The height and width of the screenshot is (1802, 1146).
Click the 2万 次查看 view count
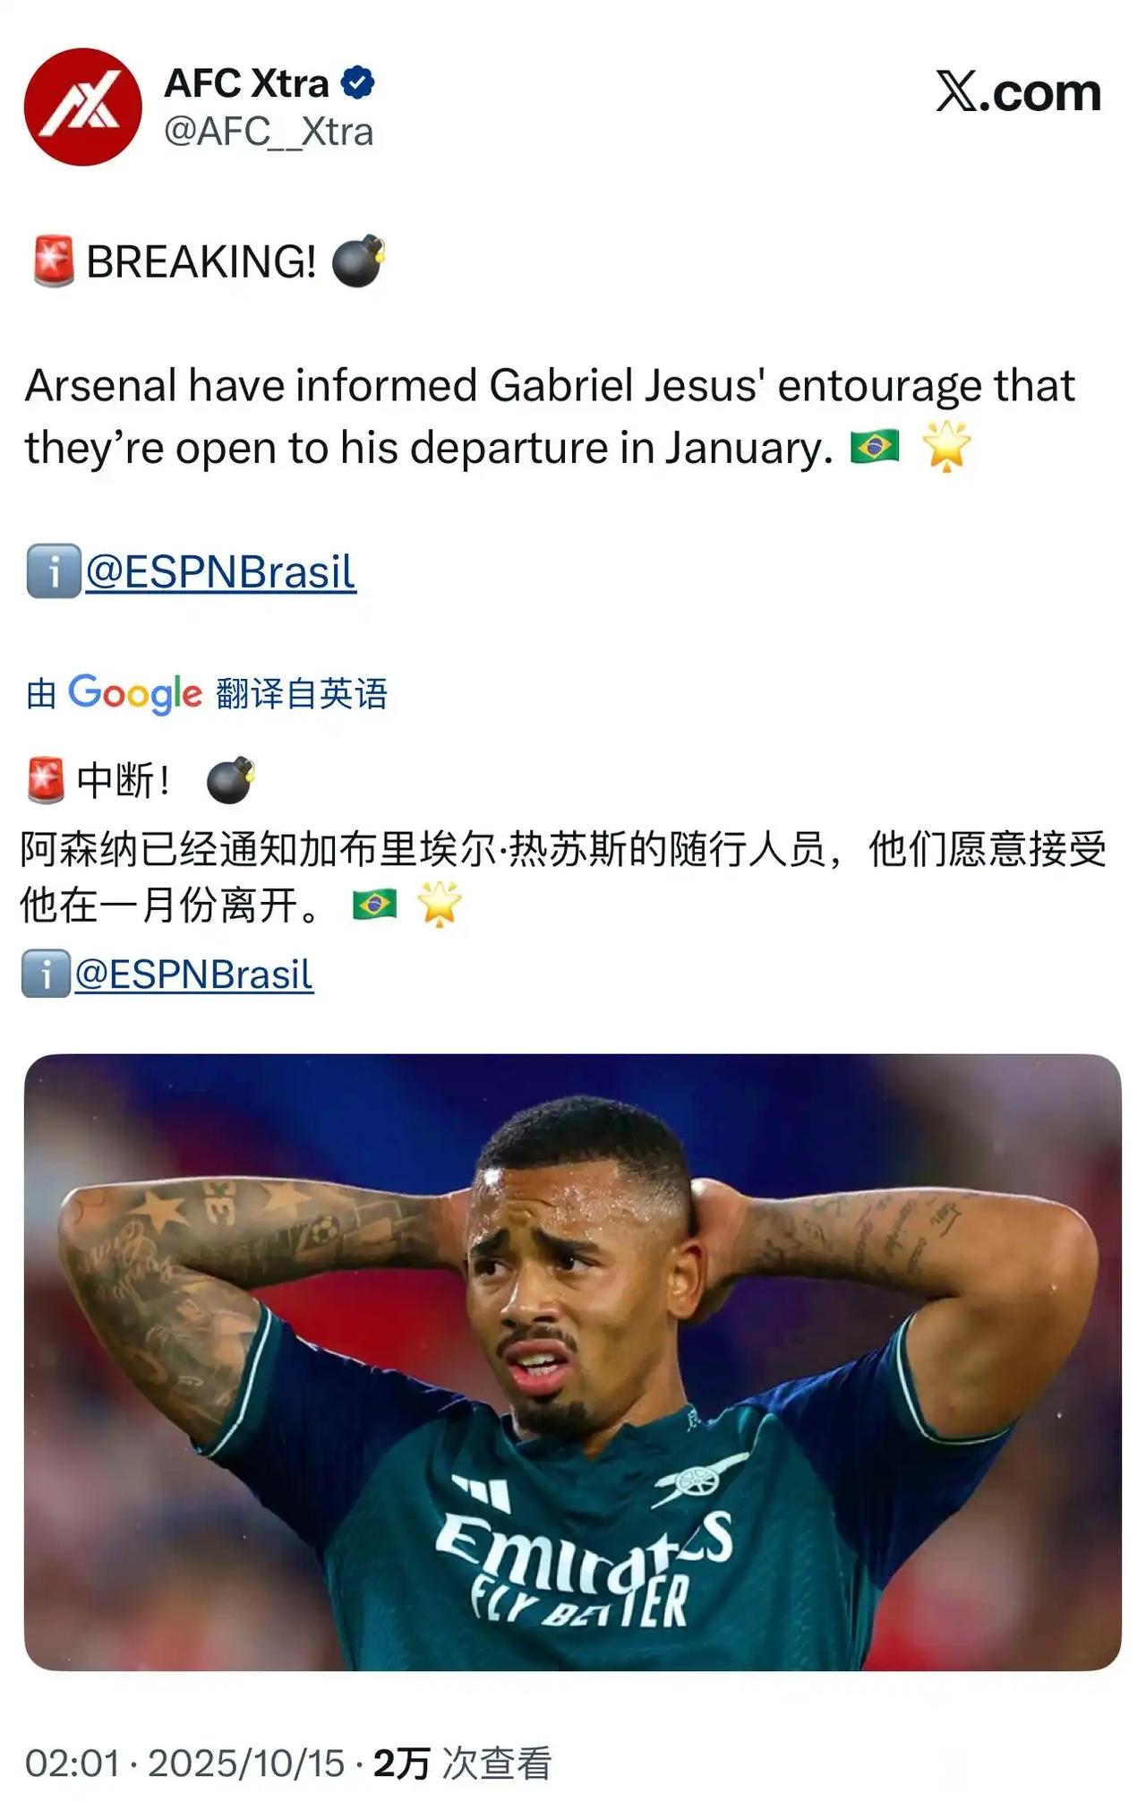coord(462,1763)
